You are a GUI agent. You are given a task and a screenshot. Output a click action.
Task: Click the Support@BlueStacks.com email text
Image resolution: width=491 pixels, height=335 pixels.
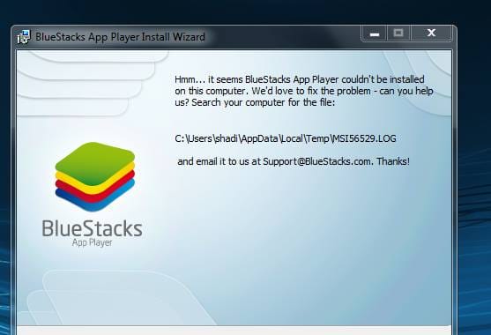point(317,161)
